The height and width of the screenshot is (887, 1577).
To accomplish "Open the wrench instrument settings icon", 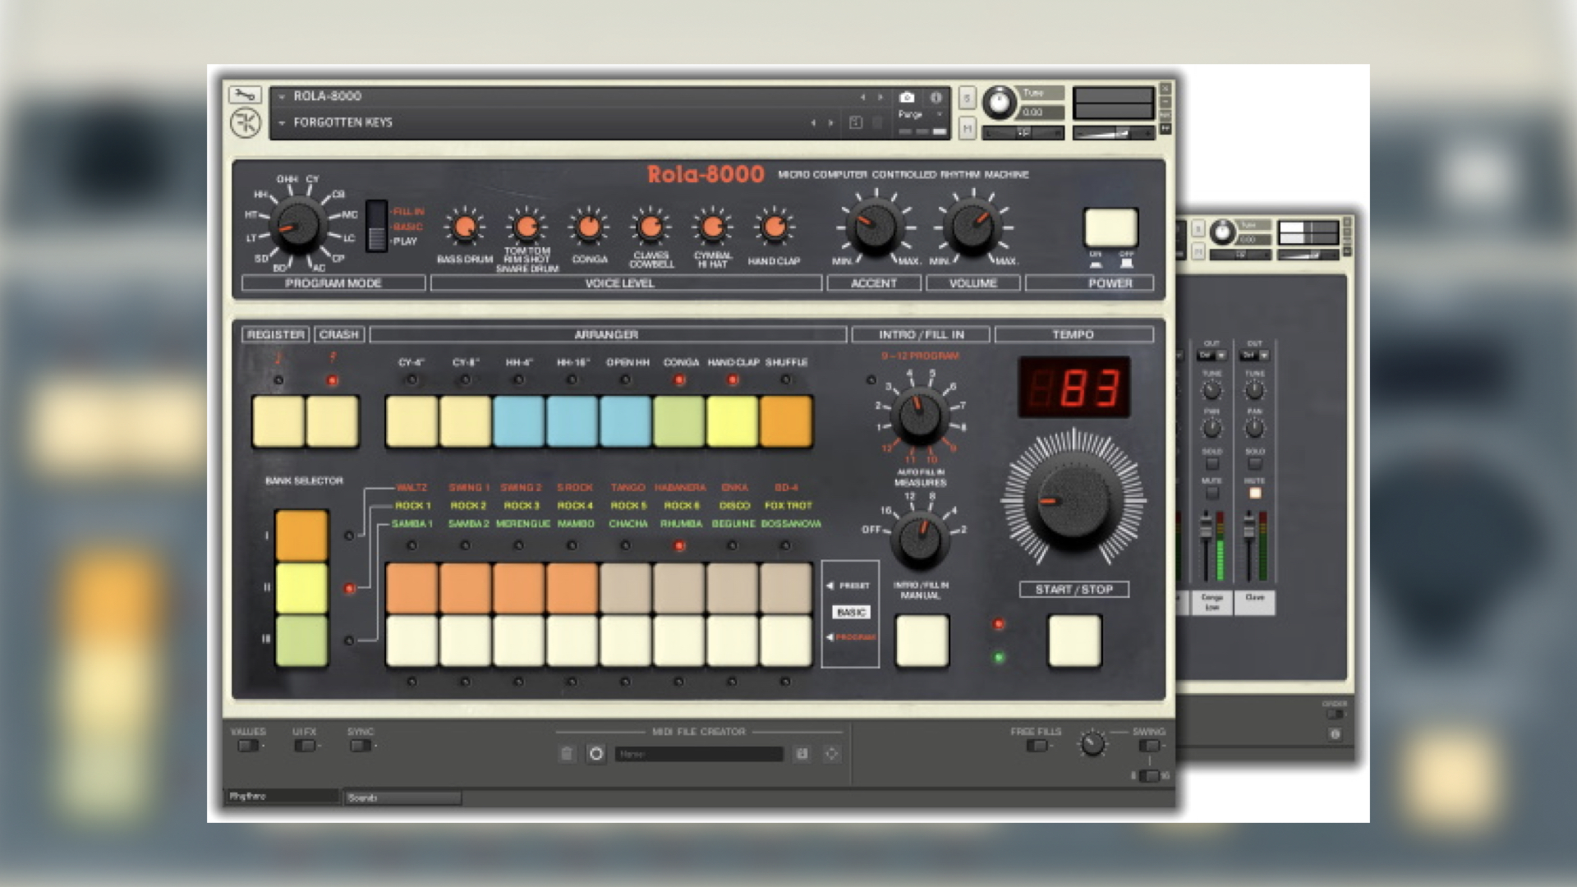I will pyautogui.click(x=245, y=95).
